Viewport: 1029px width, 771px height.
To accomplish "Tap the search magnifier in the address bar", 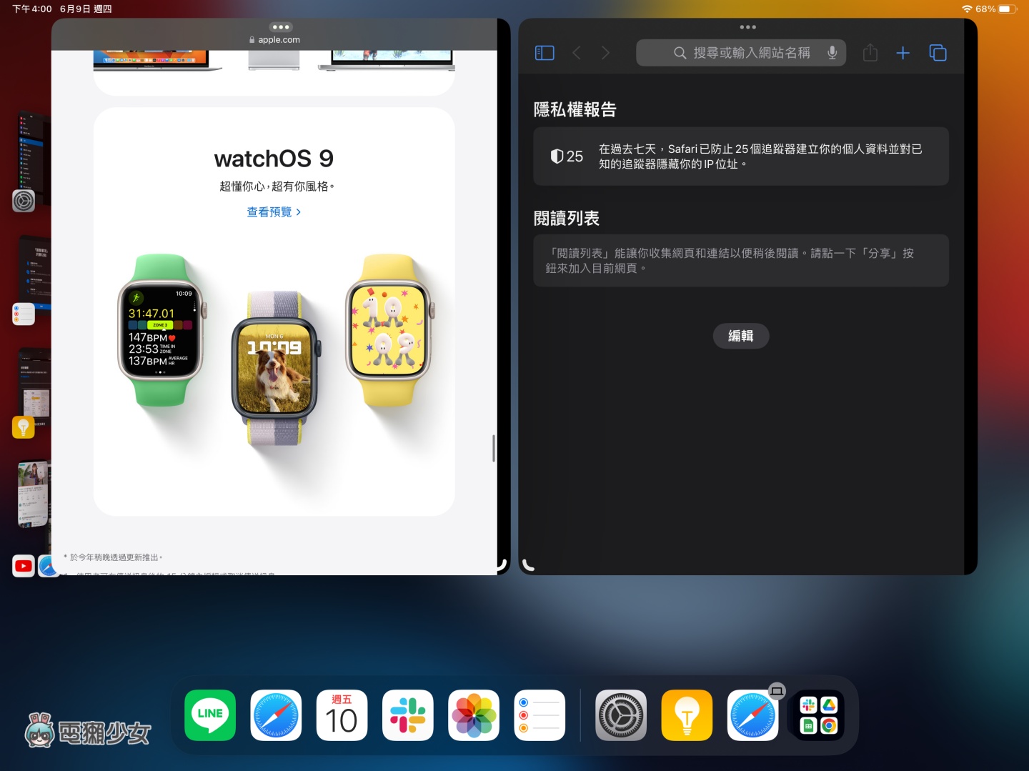I will pos(680,53).
